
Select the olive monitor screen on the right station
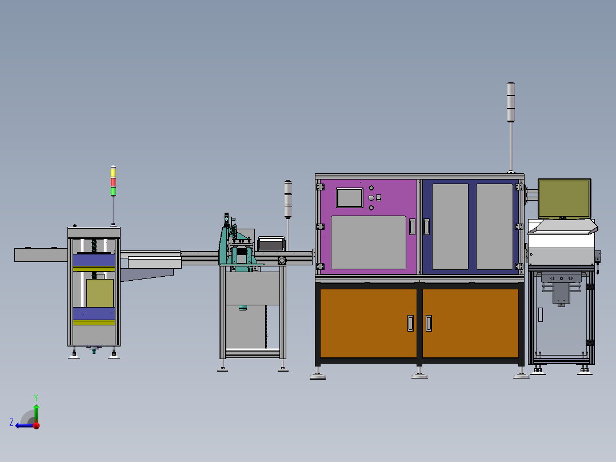click(x=564, y=198)
